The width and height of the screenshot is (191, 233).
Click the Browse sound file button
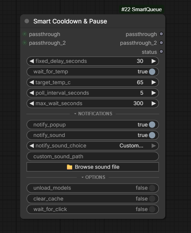coord(93,167)
